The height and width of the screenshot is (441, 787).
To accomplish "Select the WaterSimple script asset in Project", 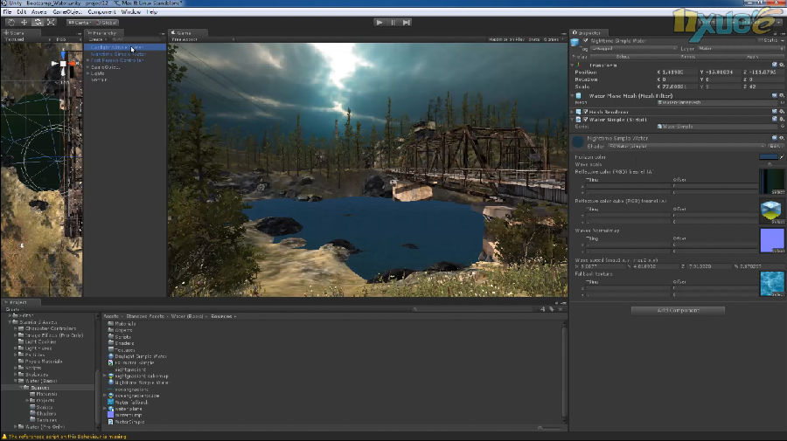I will (127, 422).
